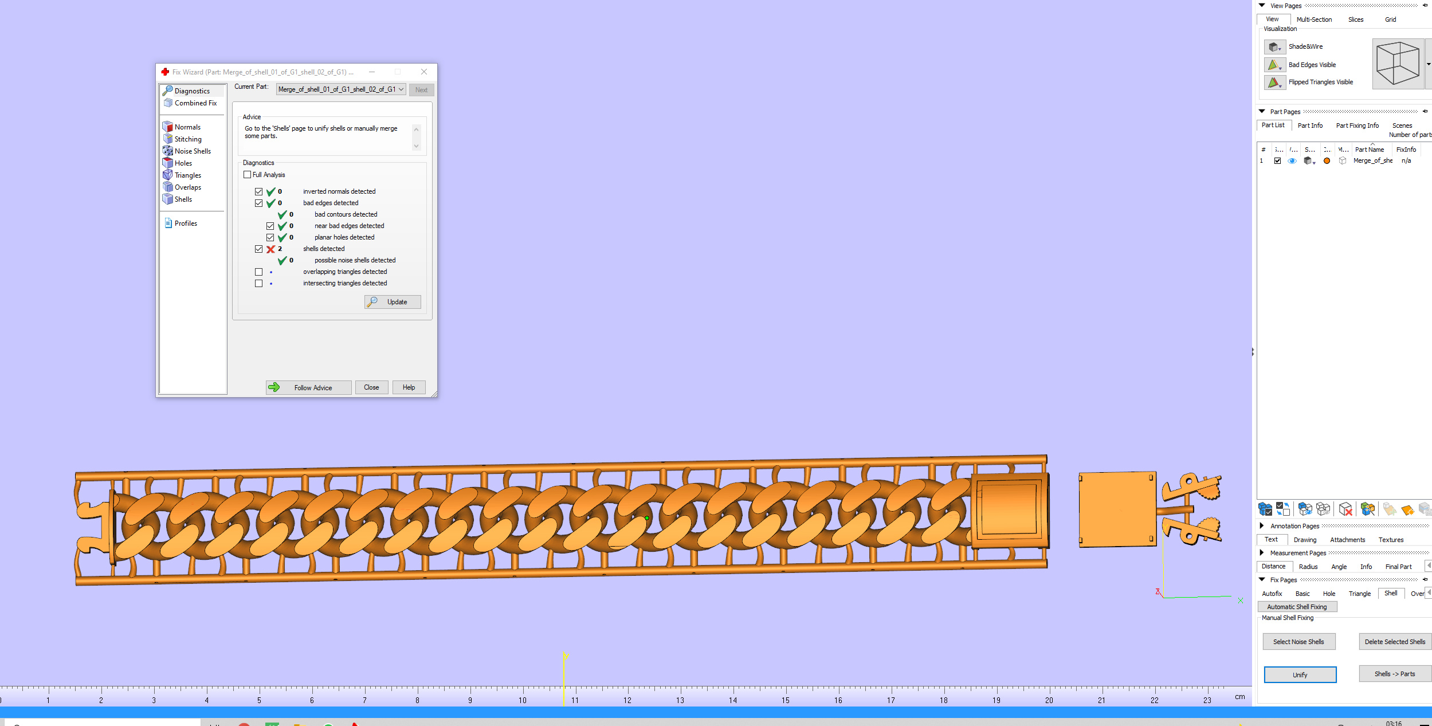
Task: Go to the Holes fix page
Action: coord(178,163)
